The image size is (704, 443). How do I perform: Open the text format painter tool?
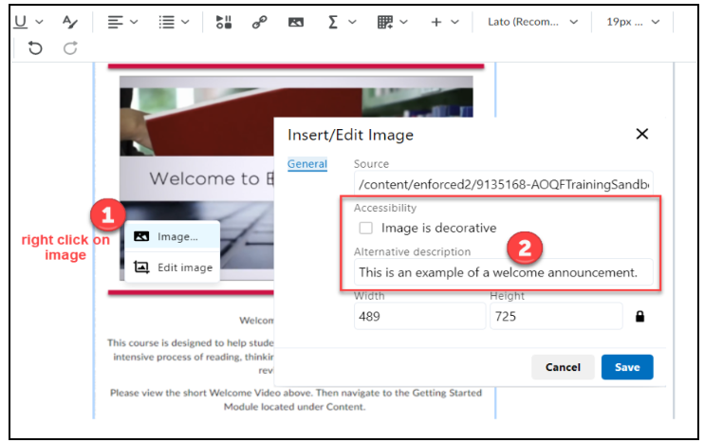tap(70, 22)
